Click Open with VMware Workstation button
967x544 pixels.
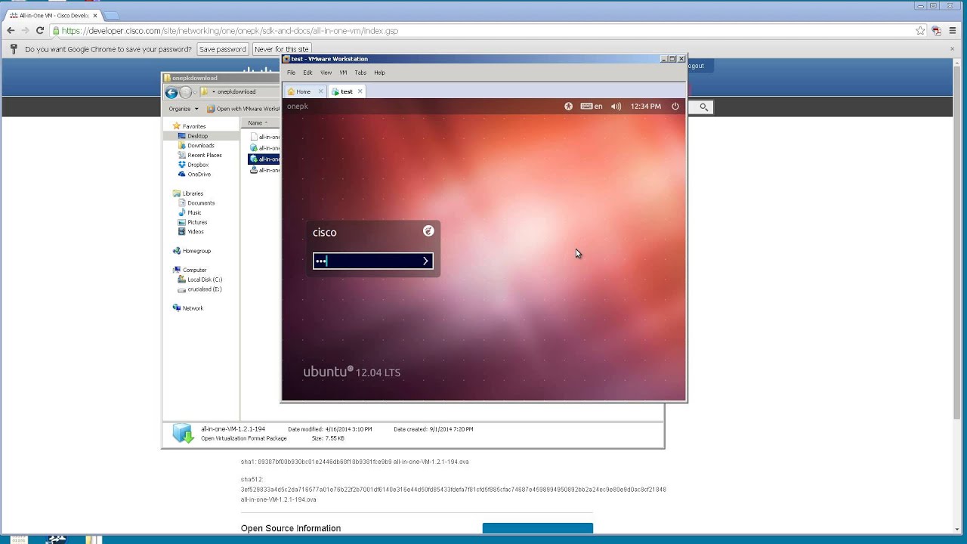tap(243, 109)
